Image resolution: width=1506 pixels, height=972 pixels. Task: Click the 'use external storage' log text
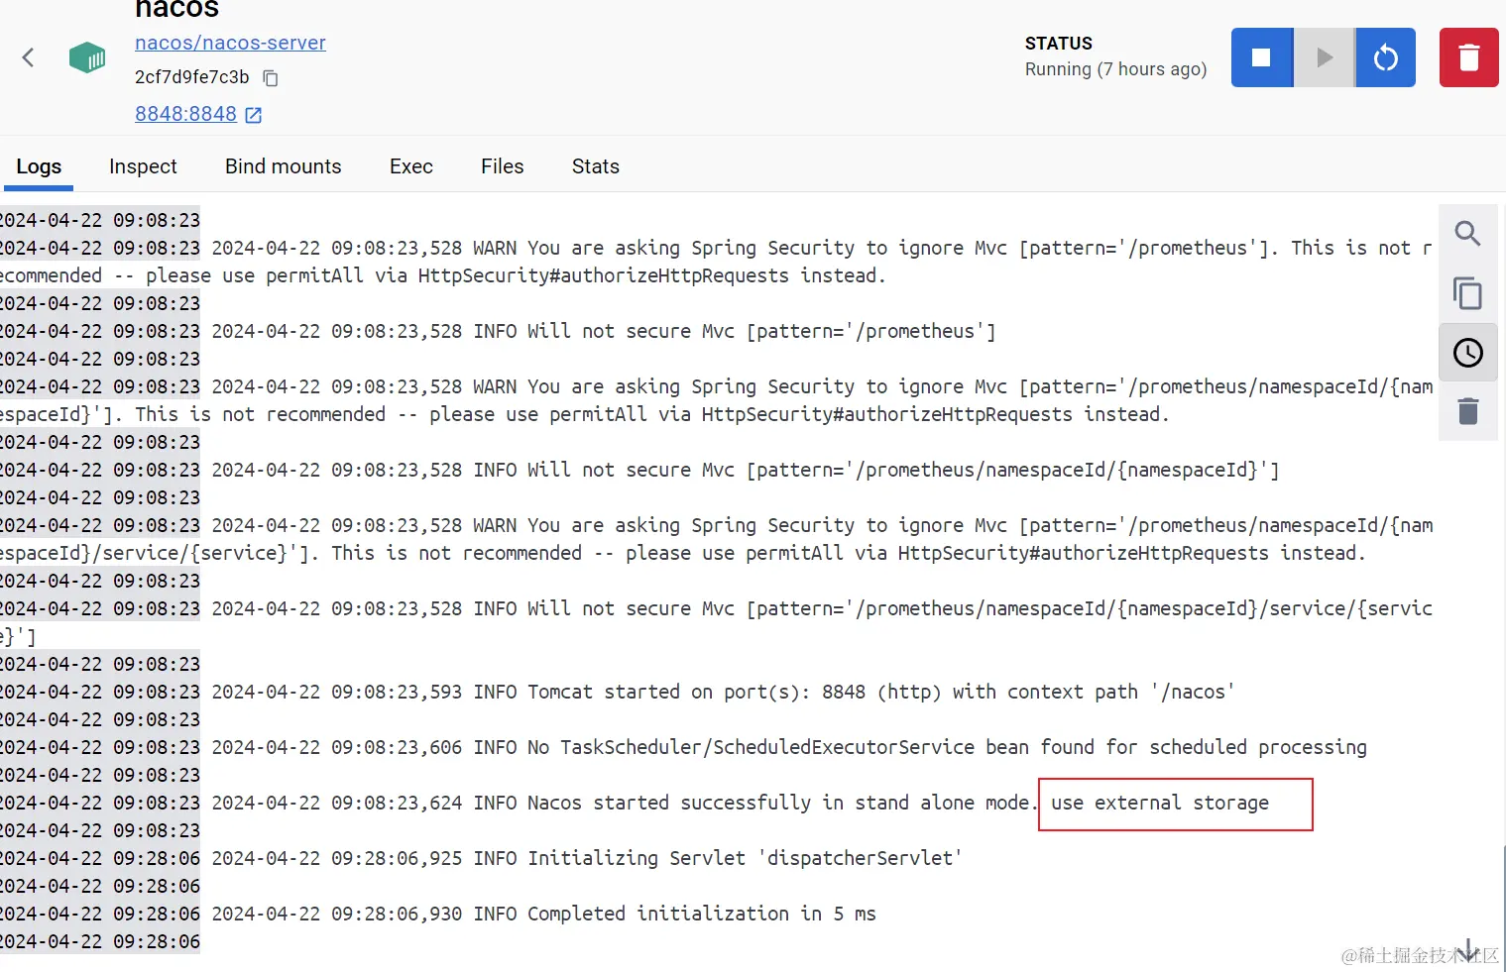pyautogui.click(x=1160, y=803)
